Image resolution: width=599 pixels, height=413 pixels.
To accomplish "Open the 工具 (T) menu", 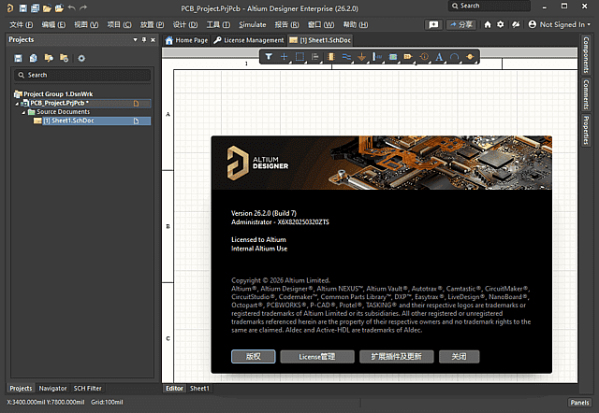I will tap(218, 25).
